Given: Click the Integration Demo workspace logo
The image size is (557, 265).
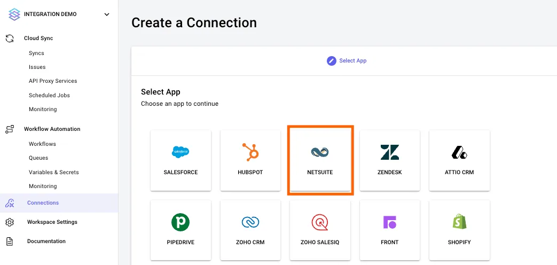Looking at the screenshot, I should 14,14.
